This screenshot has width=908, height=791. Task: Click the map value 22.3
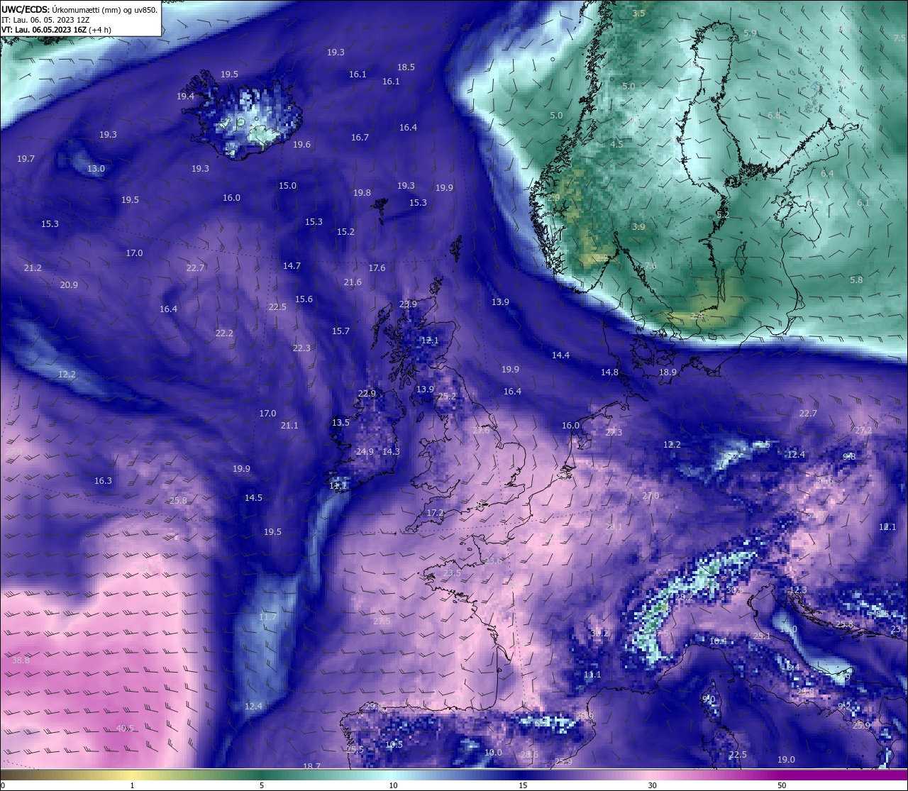click(x=301, y=348)
